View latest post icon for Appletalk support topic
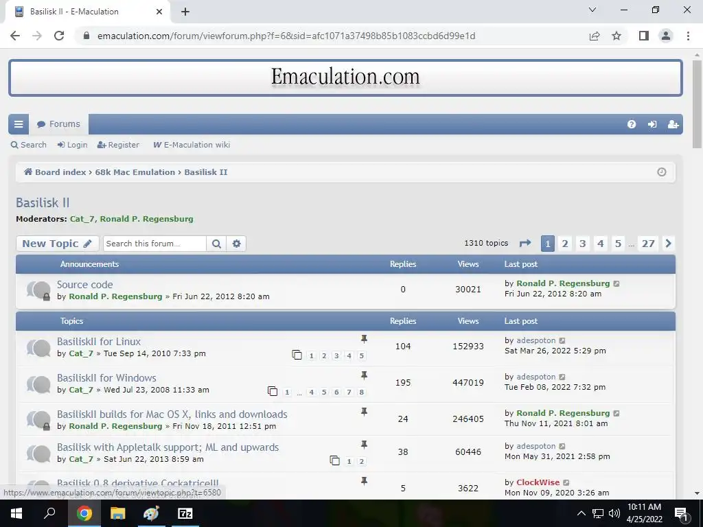The image size is (703, 527). tap(562, 446)
